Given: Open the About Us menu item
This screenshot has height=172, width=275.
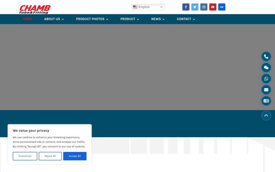Looking at the screenshot, I should tap(52, 19).
